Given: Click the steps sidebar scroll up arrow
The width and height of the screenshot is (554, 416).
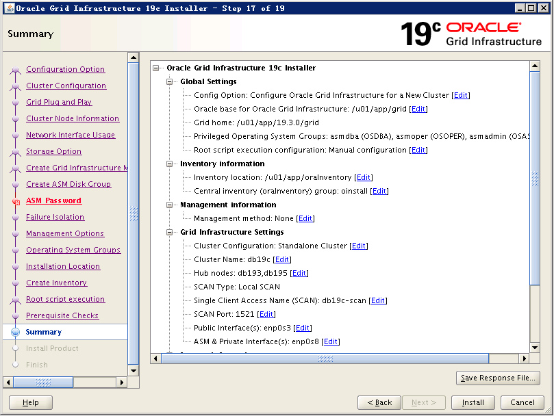Looking at the screenshot, I should [134, 57].
